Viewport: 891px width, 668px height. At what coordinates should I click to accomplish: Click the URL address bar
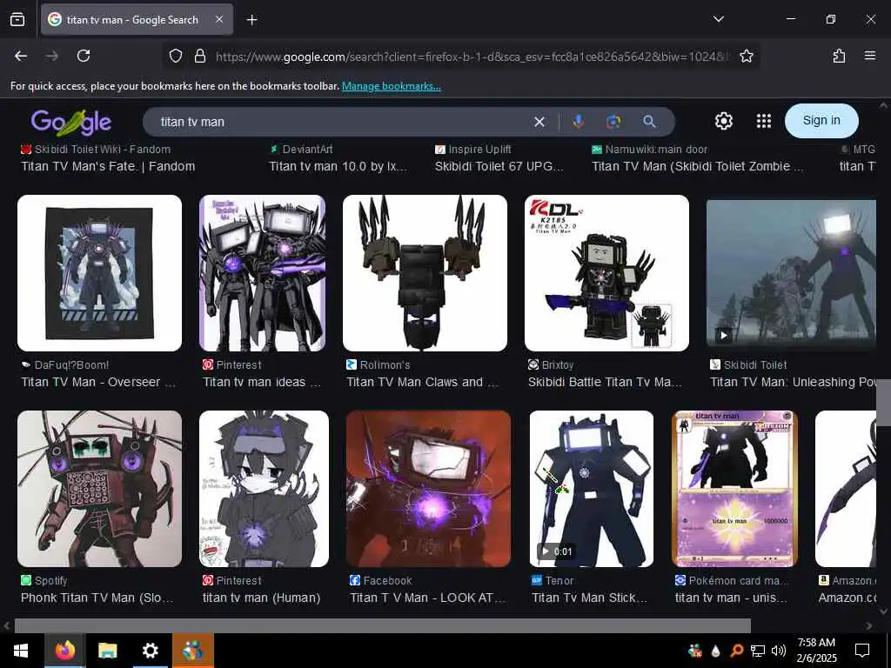point(472,57)
